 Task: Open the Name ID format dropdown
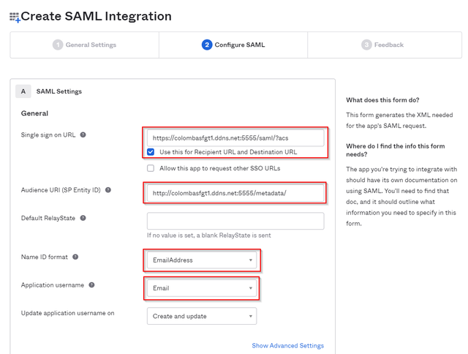pos(202,260)
